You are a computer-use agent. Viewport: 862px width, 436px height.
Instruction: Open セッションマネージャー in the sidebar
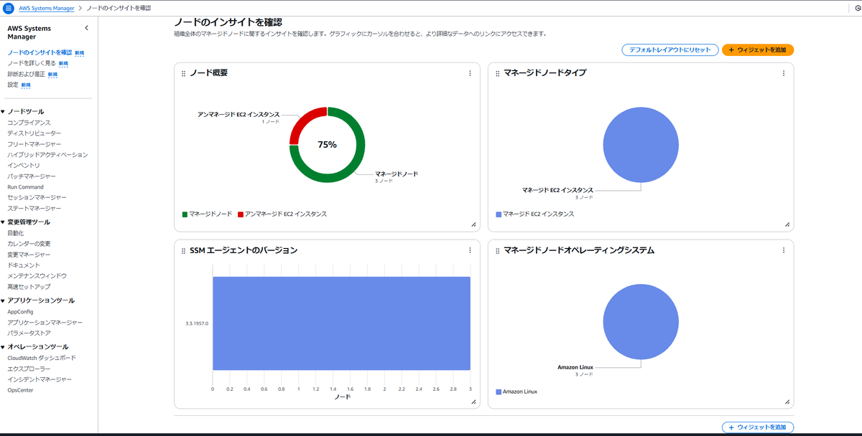click(x=37, y=197)
